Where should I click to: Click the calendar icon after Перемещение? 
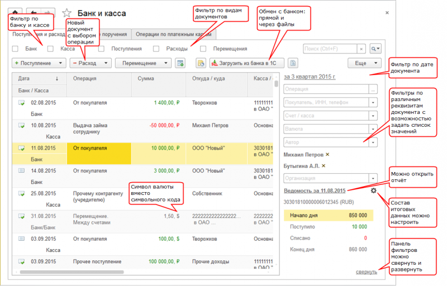click(180, 64)
